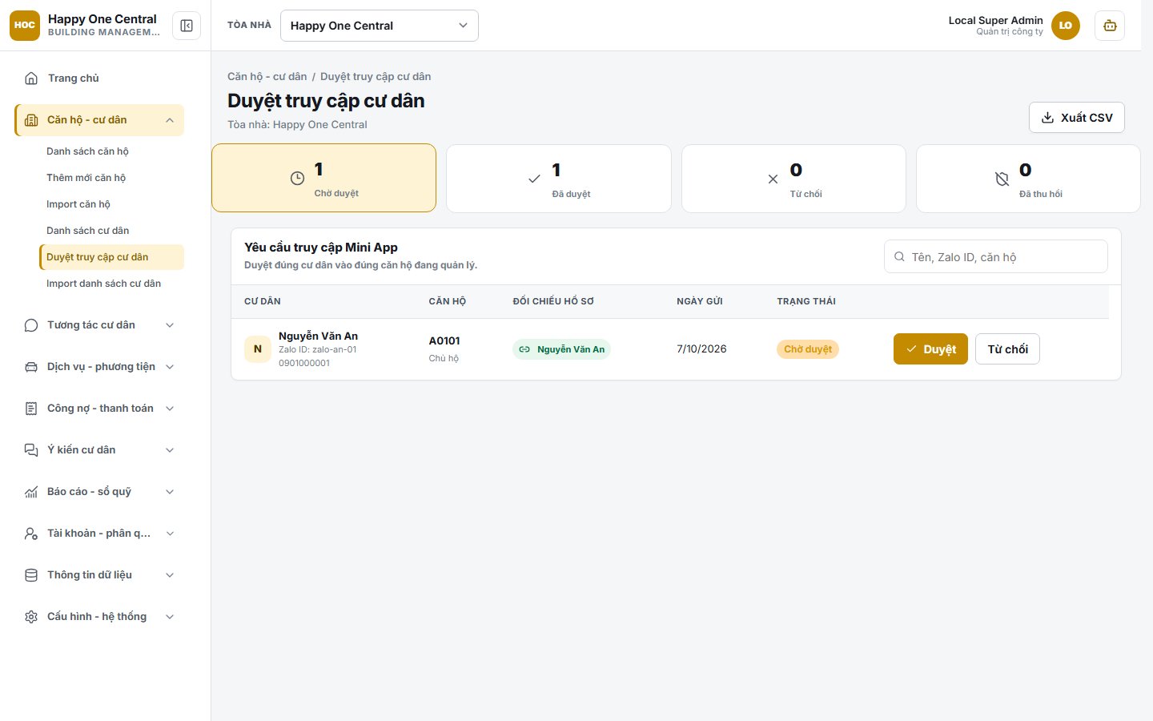Filter by the Đã duyệt status card

pyautogui.click(x=559, y=179)
